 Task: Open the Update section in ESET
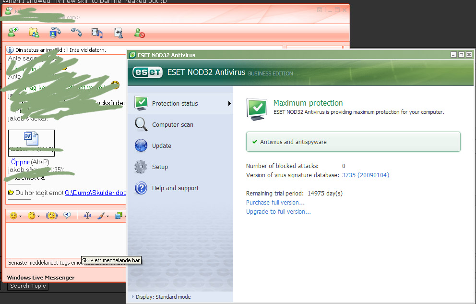pos(161,146)
